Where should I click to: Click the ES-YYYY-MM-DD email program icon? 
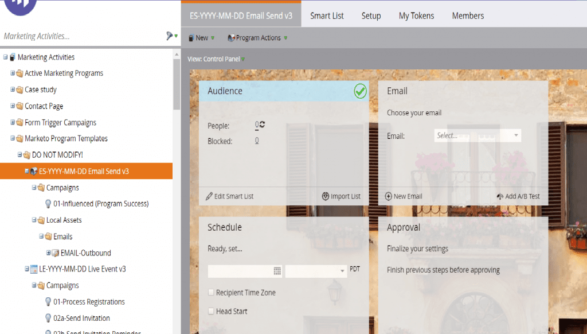34,172
